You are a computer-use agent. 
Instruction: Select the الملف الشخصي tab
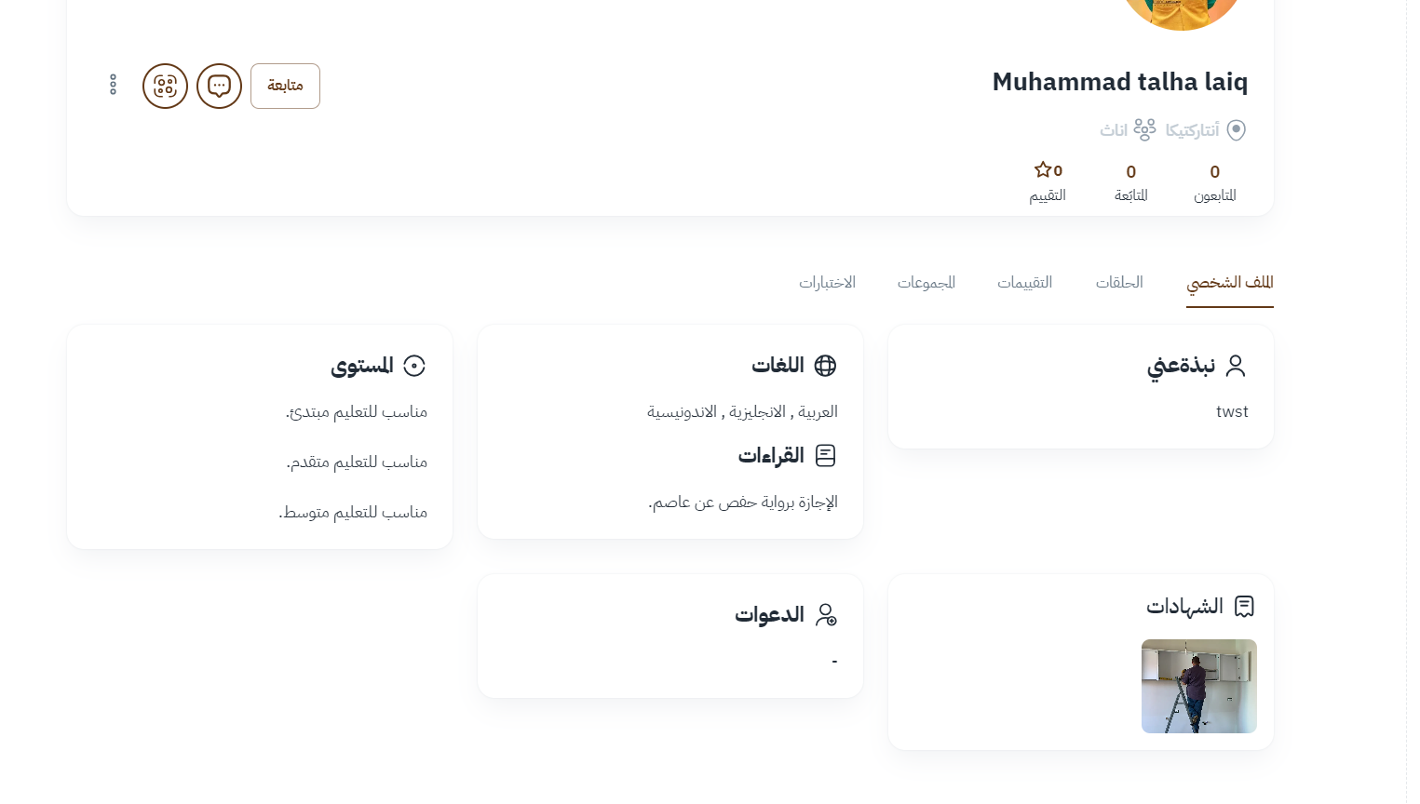1229,283
